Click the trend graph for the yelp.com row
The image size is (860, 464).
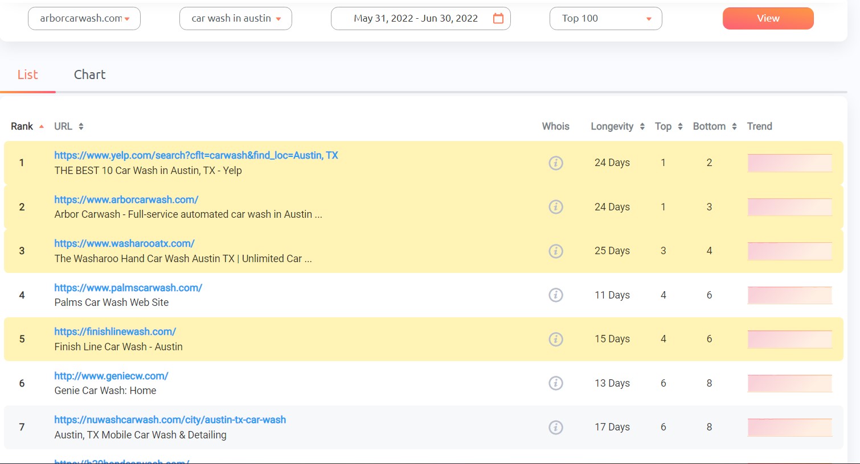click(x=790, y=163)
